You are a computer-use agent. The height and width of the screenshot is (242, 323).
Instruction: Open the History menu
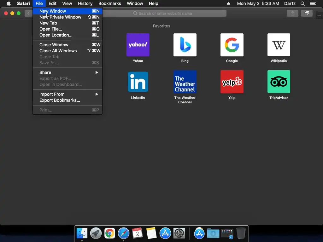coord(85,3)
